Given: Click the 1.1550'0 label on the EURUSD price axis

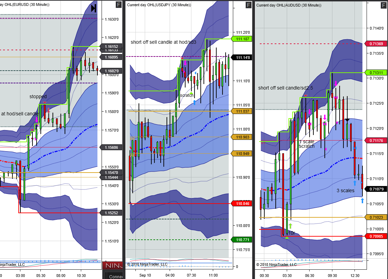Looking at the screenshot, I should (x=112, y=167).
